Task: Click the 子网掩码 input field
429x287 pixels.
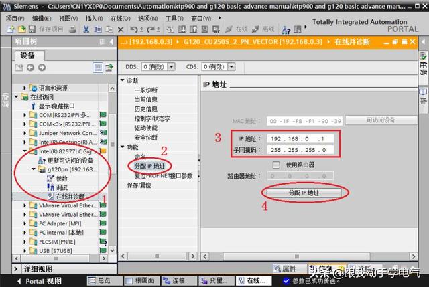Action: [300, 150]
